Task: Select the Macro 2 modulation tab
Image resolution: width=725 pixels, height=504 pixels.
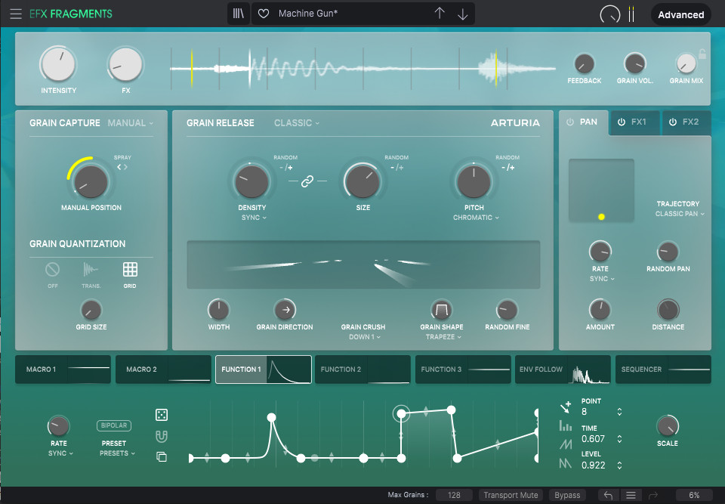Action: pyautogui.click(x=163, y=369)
